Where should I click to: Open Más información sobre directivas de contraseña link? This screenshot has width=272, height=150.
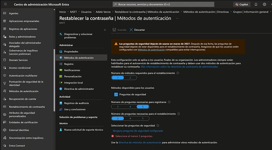tap(179, 66)
